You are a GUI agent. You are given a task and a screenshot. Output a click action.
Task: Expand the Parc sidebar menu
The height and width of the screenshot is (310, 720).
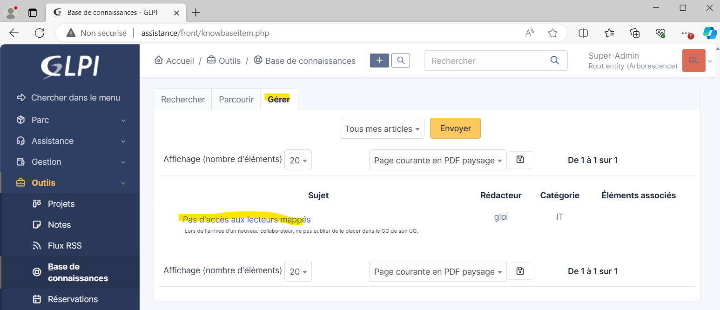coord(70,120)
